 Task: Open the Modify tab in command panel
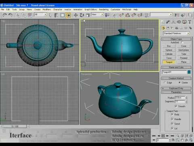click(x=168, y=22)
